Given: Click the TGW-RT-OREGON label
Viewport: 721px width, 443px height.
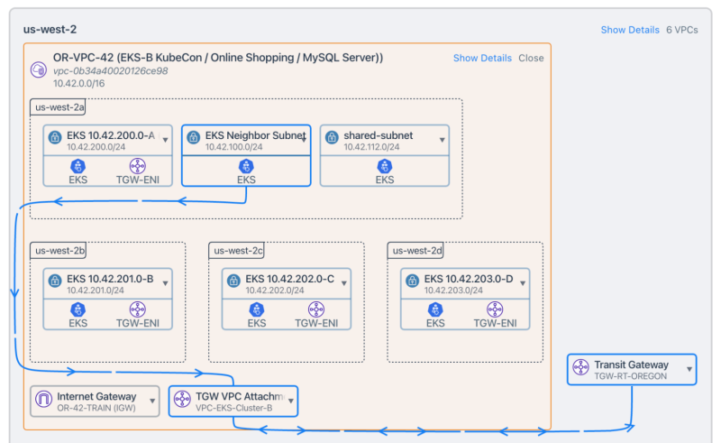Looking at the screenshot, I should 630,376.
